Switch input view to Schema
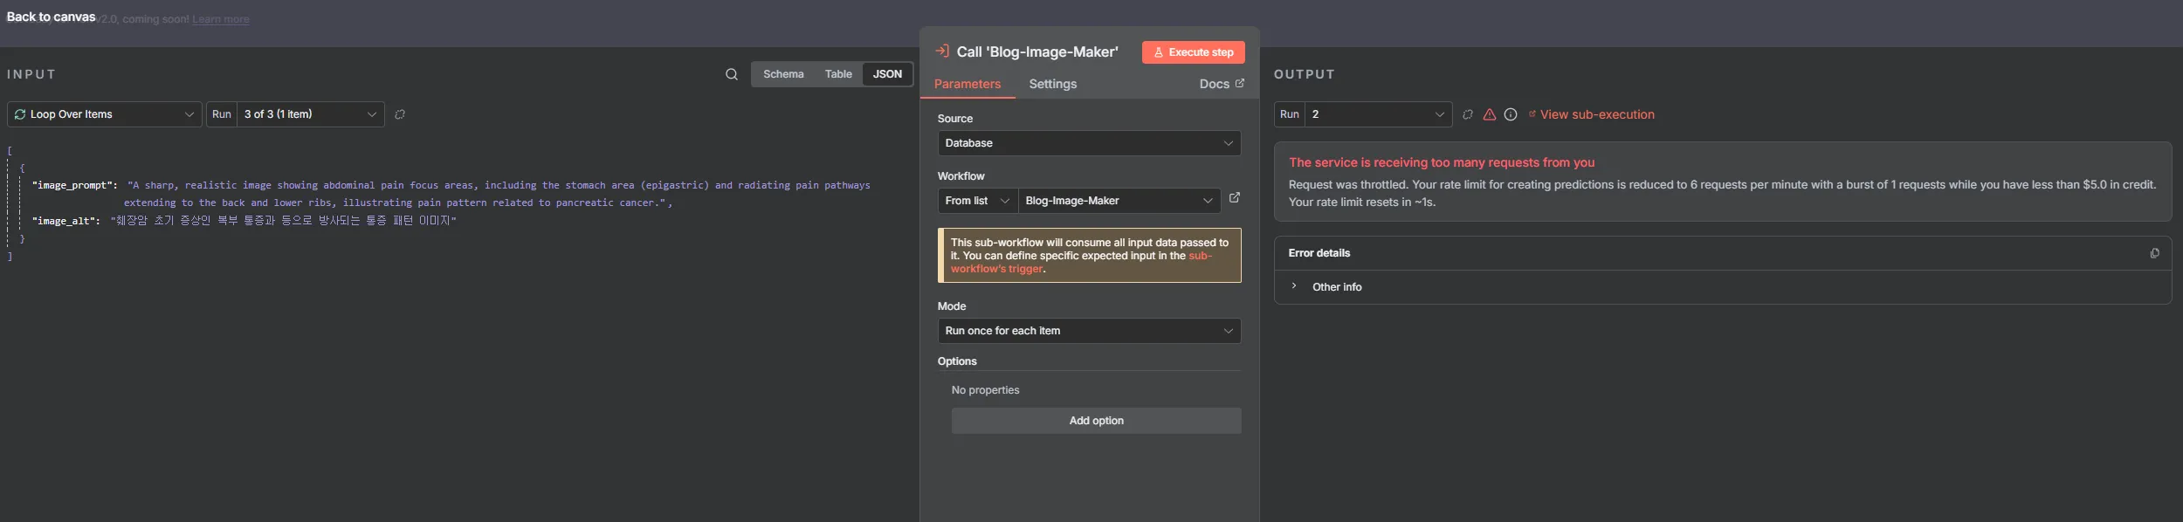The image size is (2183, 522). point(783,74)
